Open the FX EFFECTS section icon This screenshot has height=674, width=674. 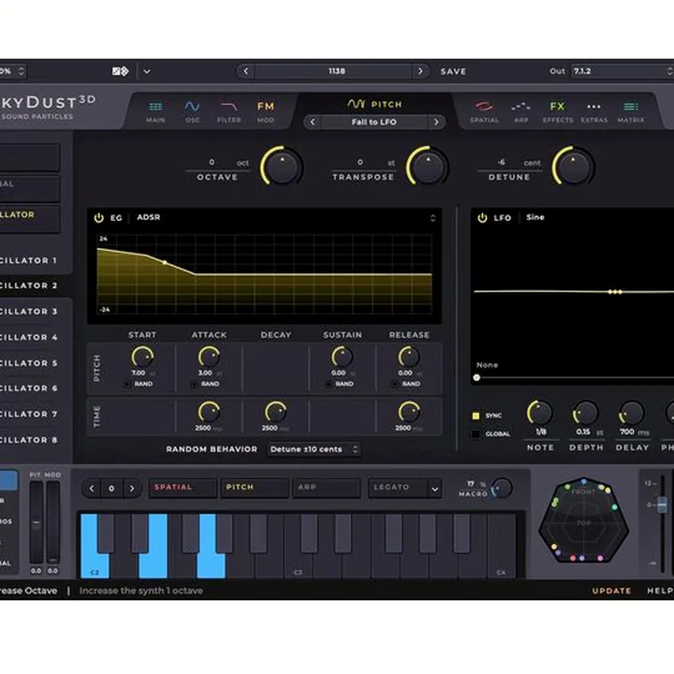558,111
